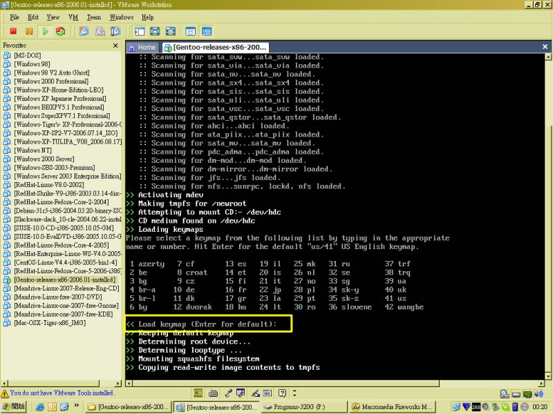This screenshot has width=553, height=414.
Task: Open the Team menu
Action: [94, 17]
